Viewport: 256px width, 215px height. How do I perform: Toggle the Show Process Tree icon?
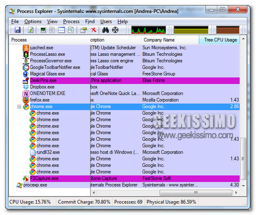pos(52,30)
